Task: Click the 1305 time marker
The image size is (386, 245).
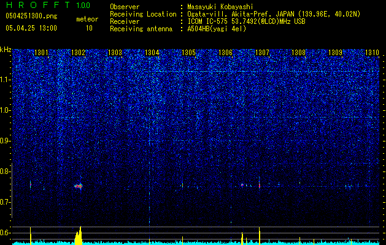Action: pos(188,52)
